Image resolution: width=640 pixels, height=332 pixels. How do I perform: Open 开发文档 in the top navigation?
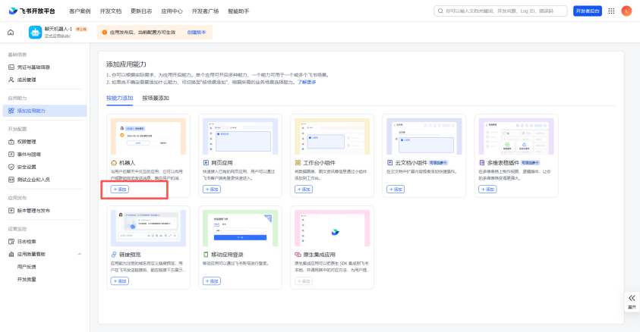pyautogui.click(x=111, y=11)
